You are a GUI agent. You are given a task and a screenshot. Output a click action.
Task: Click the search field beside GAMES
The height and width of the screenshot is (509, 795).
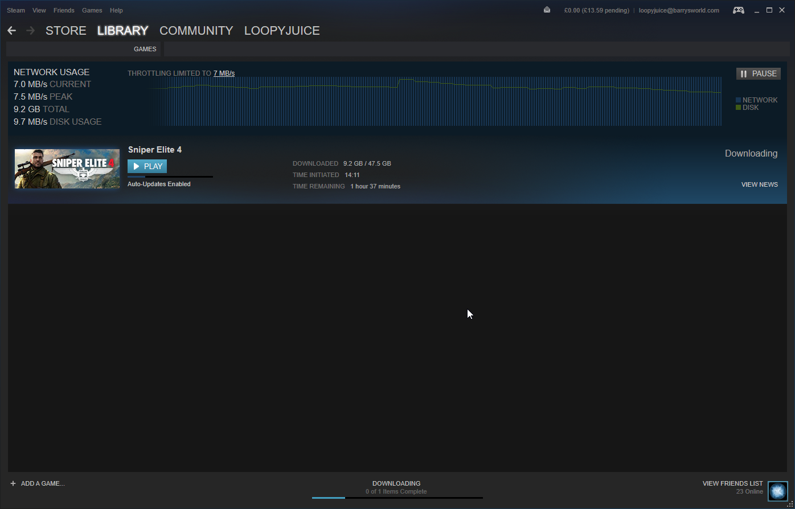coord(476,49)
